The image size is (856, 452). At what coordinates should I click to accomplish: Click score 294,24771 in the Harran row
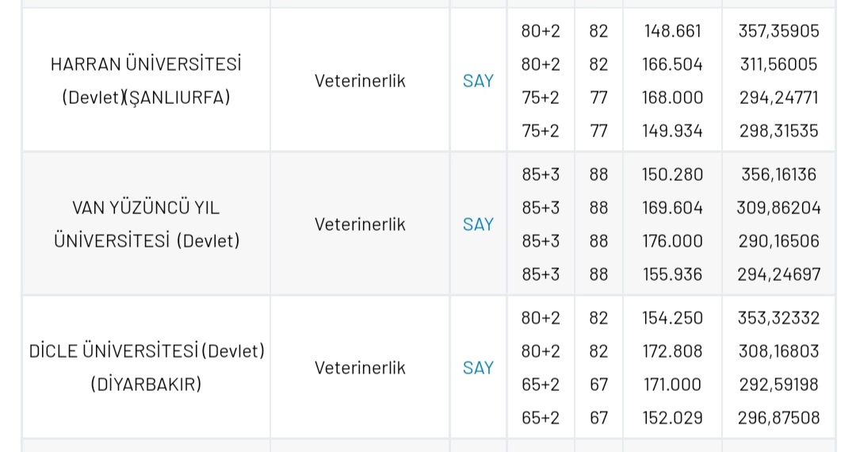click(x=778, y=98)
